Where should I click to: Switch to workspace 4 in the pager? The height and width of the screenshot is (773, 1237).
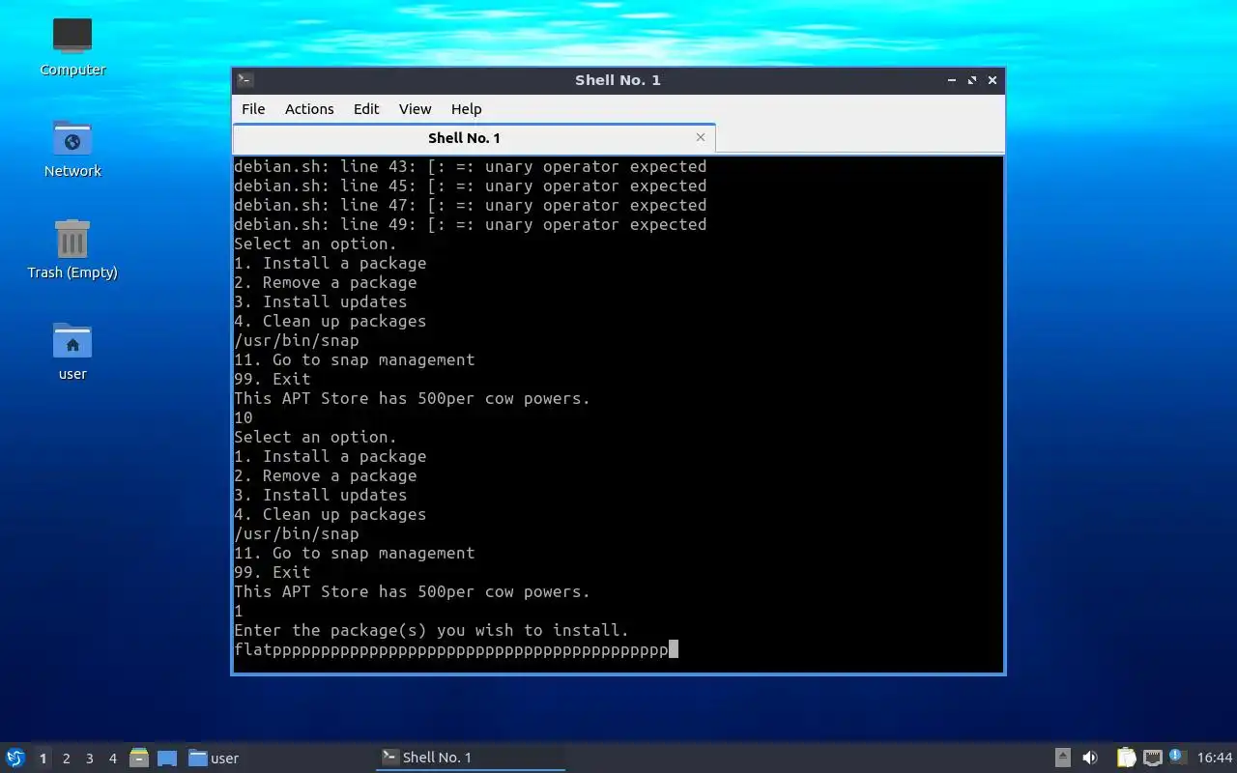pyautogui.click(x=112, y=759)
